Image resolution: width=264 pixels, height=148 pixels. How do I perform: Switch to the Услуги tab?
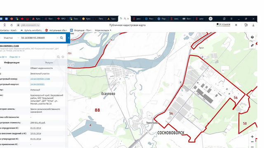click(x=49, y=62)
